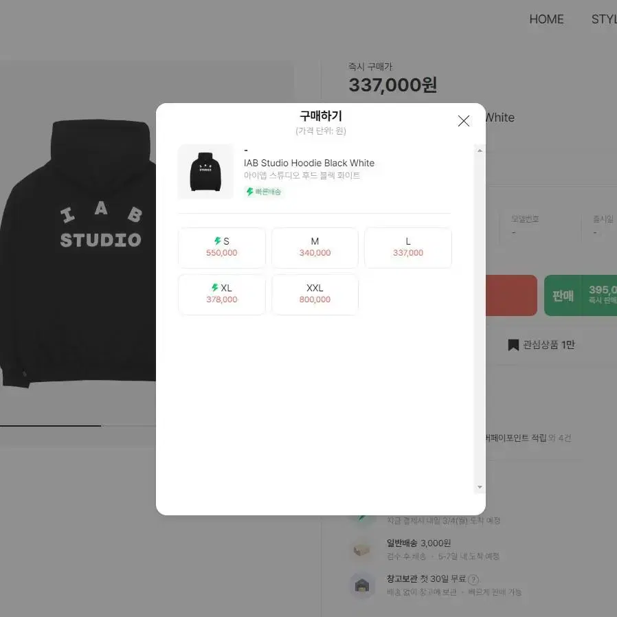This screenshot has height=617, width=617.
Task: Click the large IAB Studio hoodie image
Action: coord(78,252)
